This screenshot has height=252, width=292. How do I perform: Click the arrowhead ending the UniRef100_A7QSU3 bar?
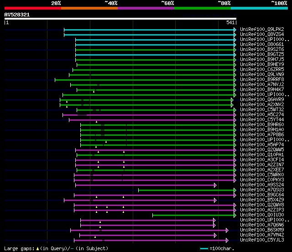click(x=235, y=190)
